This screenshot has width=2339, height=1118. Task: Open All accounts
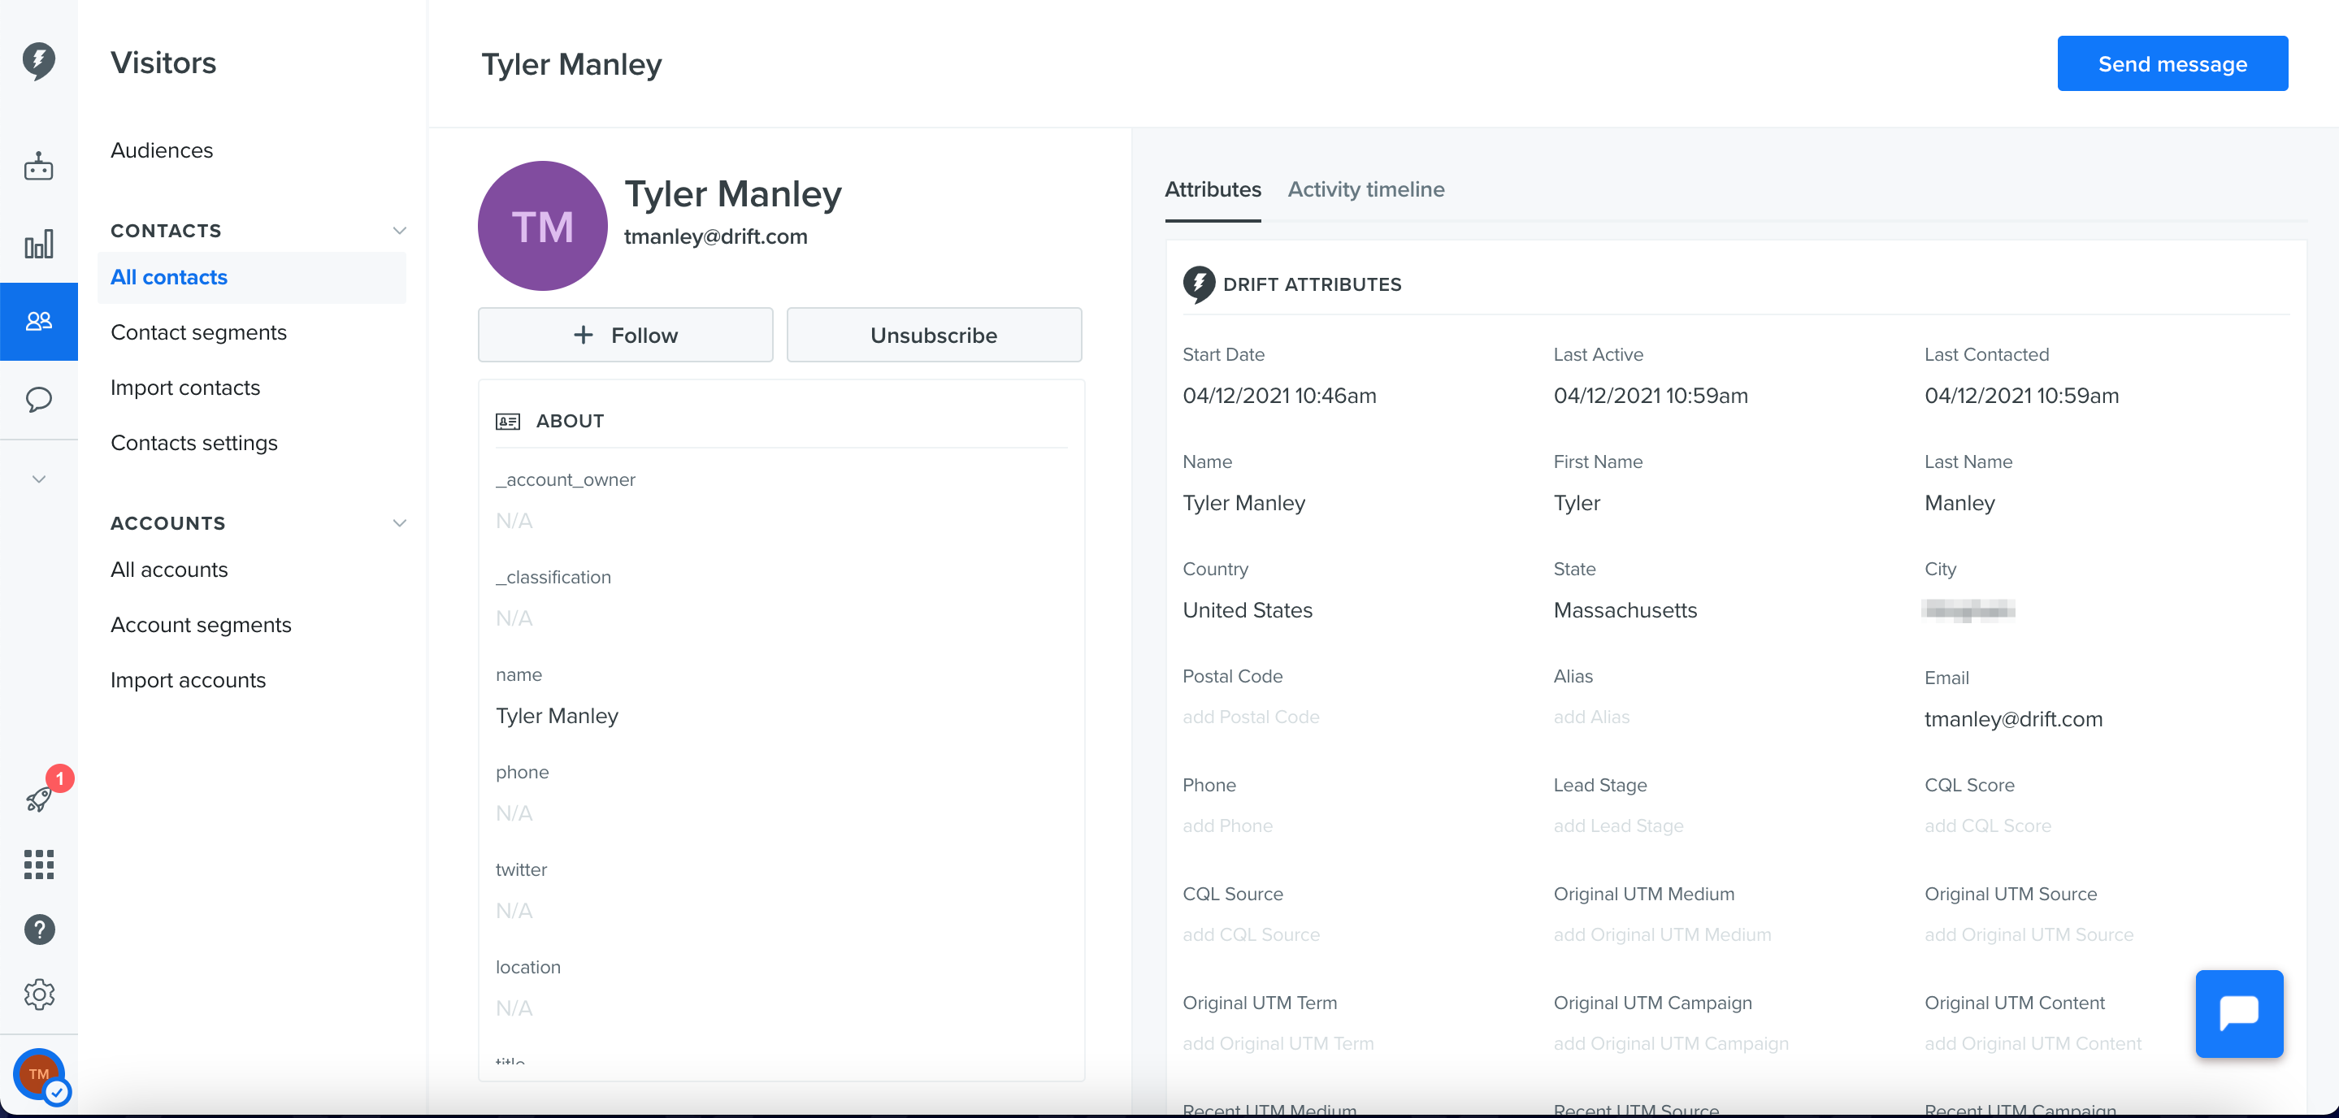click(169, 570)
